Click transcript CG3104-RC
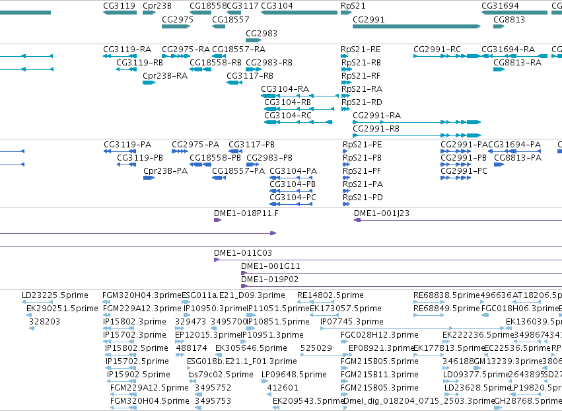The height and width of the screenshot is (411, 562). coord(299,122)
